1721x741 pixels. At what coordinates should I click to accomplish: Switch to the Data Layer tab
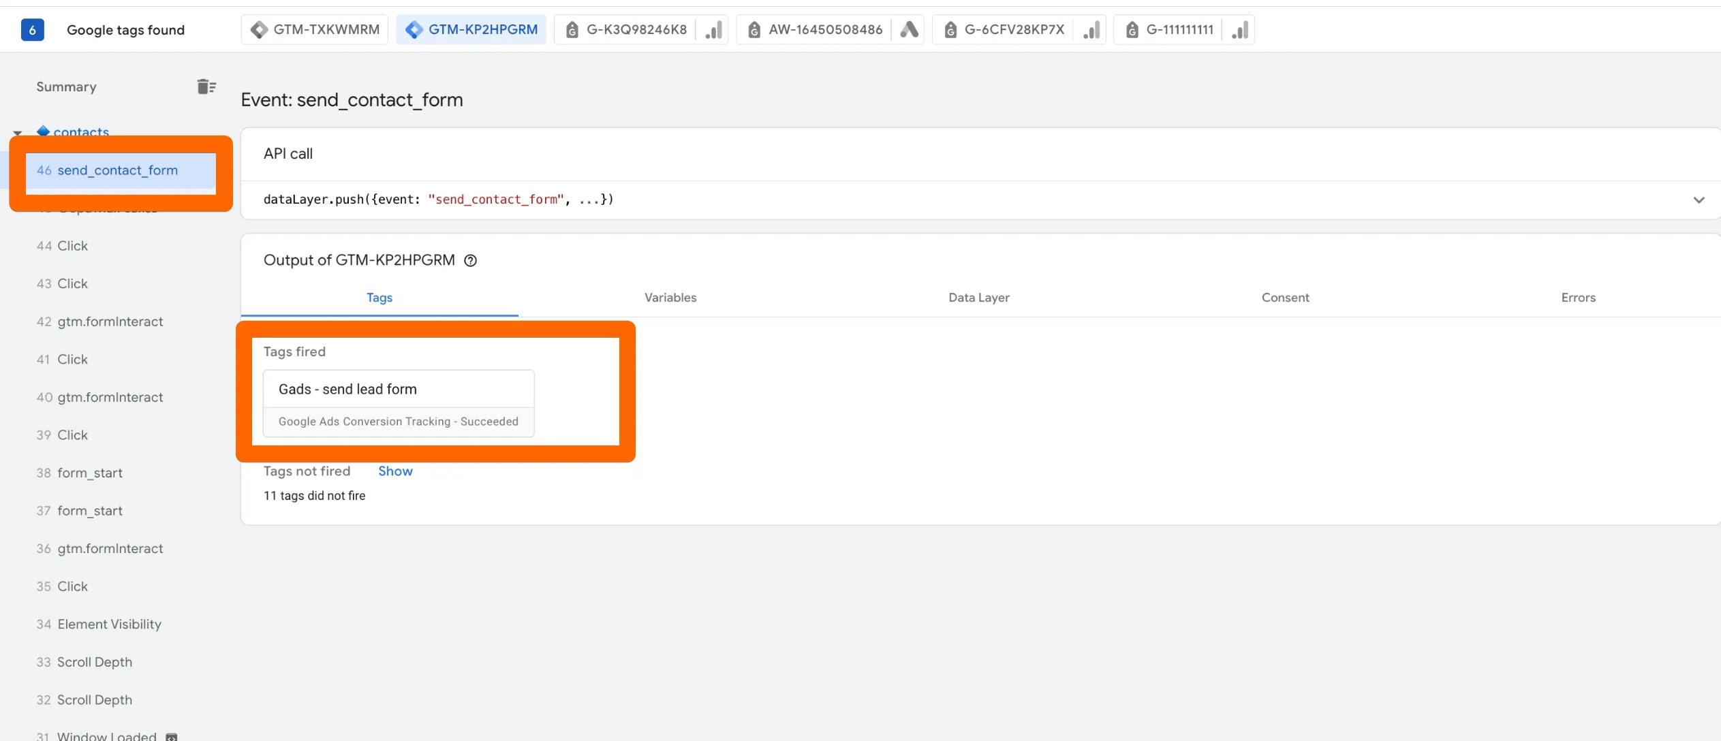[979, 298]
